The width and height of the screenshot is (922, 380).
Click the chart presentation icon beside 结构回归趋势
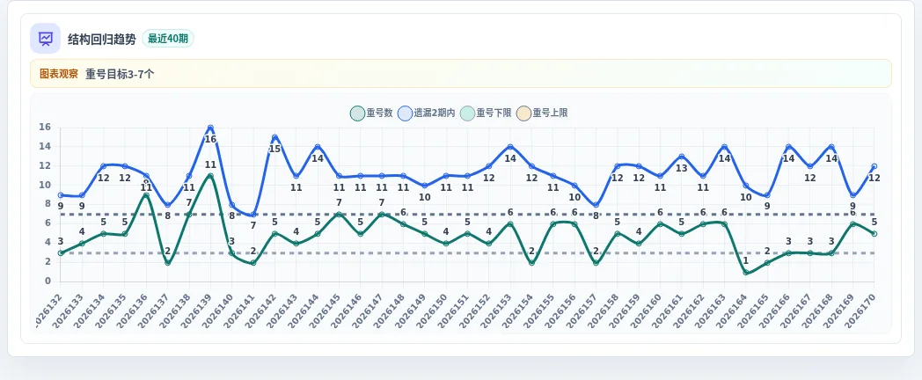45,38
